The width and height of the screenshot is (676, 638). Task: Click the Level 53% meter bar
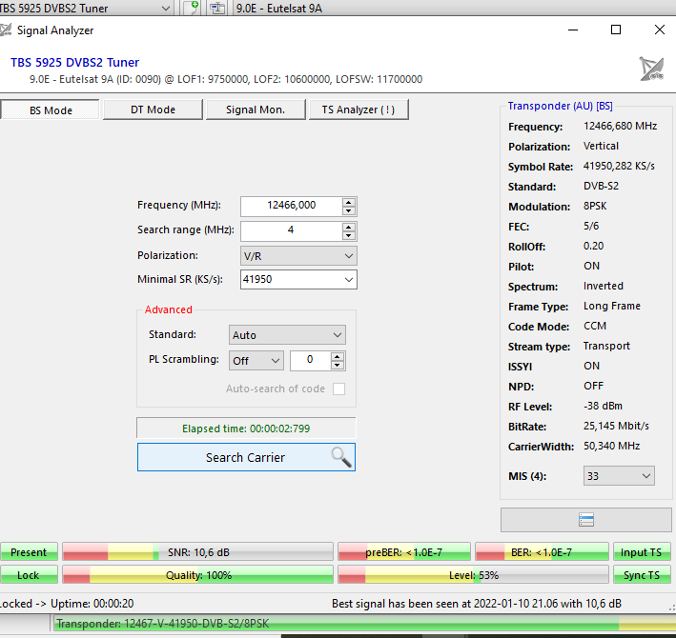point(473,575)
